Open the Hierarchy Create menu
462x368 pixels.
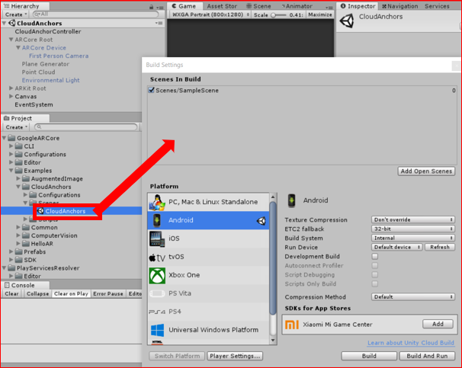15,14
